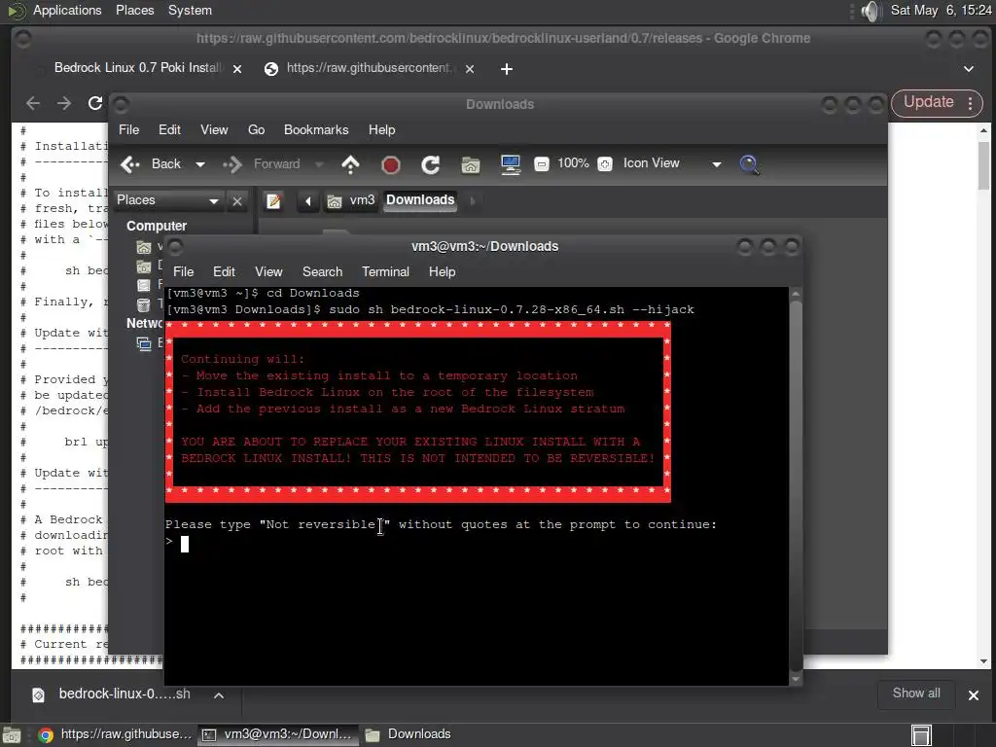Click the clock showing Sat May 6
996x747 pixels.
point(941,10)
